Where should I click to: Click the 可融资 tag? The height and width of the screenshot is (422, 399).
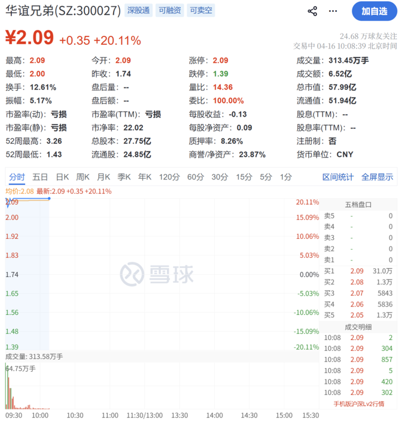coord(169,11)
